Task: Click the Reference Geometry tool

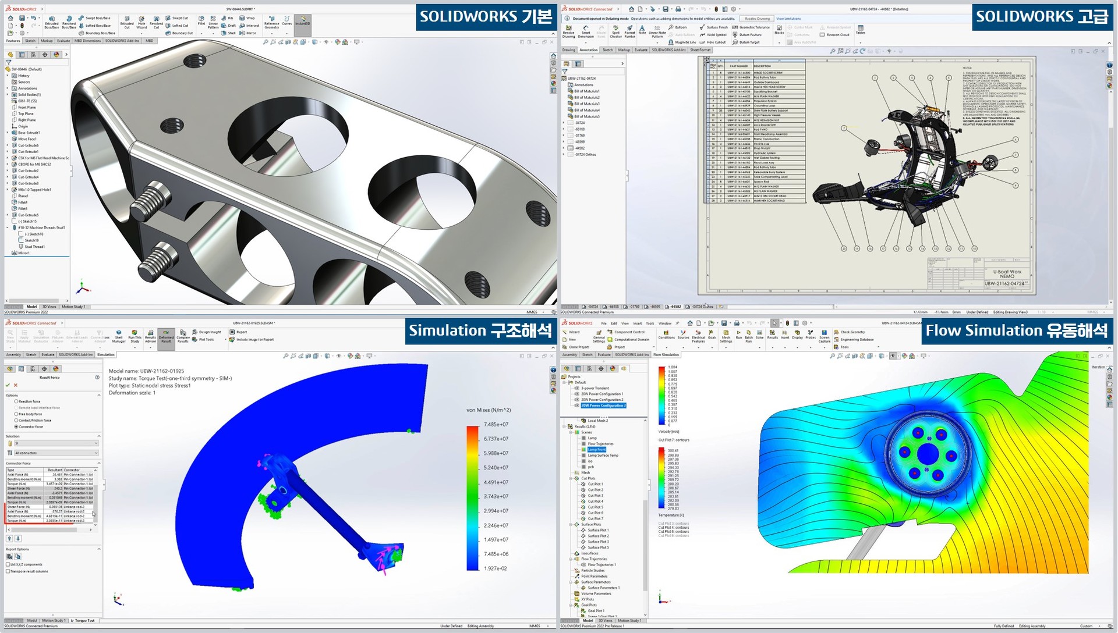Action: (271, 22)
